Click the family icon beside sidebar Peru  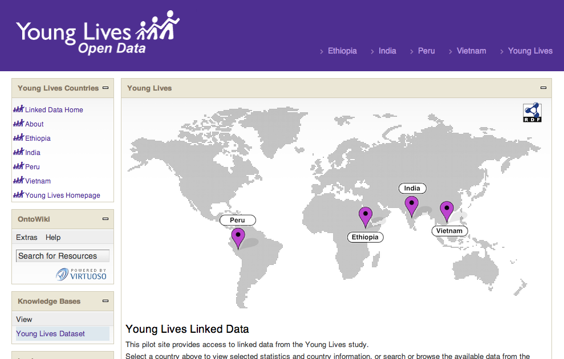19,166
